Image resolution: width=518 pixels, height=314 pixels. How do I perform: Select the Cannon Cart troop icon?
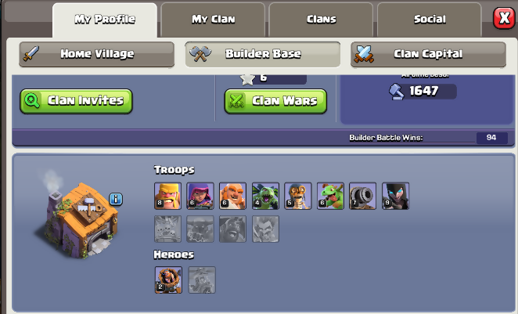click(x=363, y=196)
